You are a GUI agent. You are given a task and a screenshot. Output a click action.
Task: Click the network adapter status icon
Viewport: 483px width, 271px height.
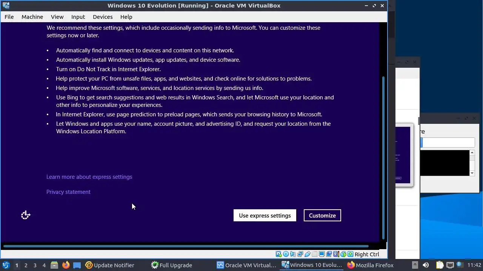[x=300, y=254]
